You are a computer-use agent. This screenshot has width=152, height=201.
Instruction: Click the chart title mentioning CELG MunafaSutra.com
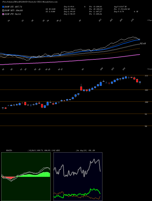(x=30, y=2)
